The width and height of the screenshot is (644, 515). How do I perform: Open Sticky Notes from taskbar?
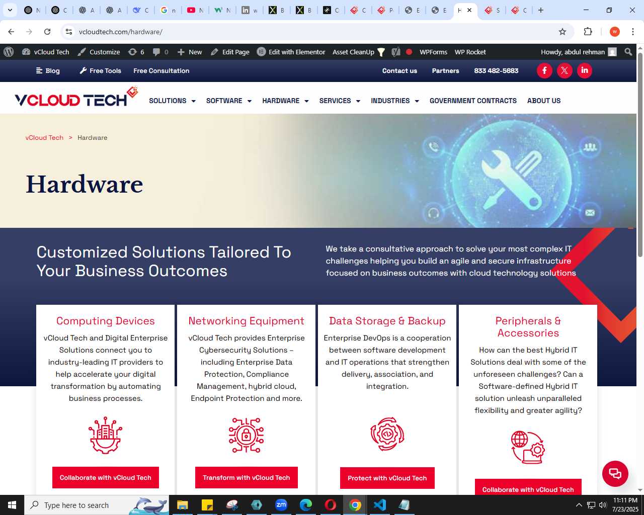207,505
